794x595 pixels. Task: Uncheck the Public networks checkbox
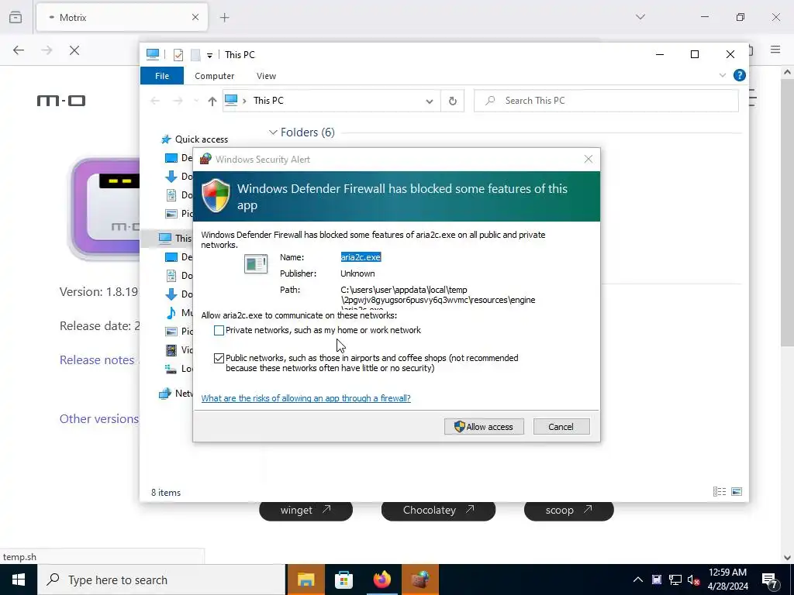click(219, 358)
